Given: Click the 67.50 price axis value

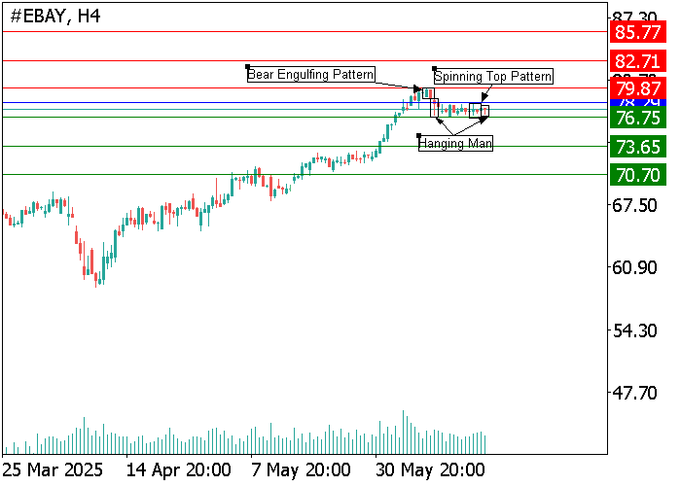Looking at the screenshot, I should coord(638,205).
